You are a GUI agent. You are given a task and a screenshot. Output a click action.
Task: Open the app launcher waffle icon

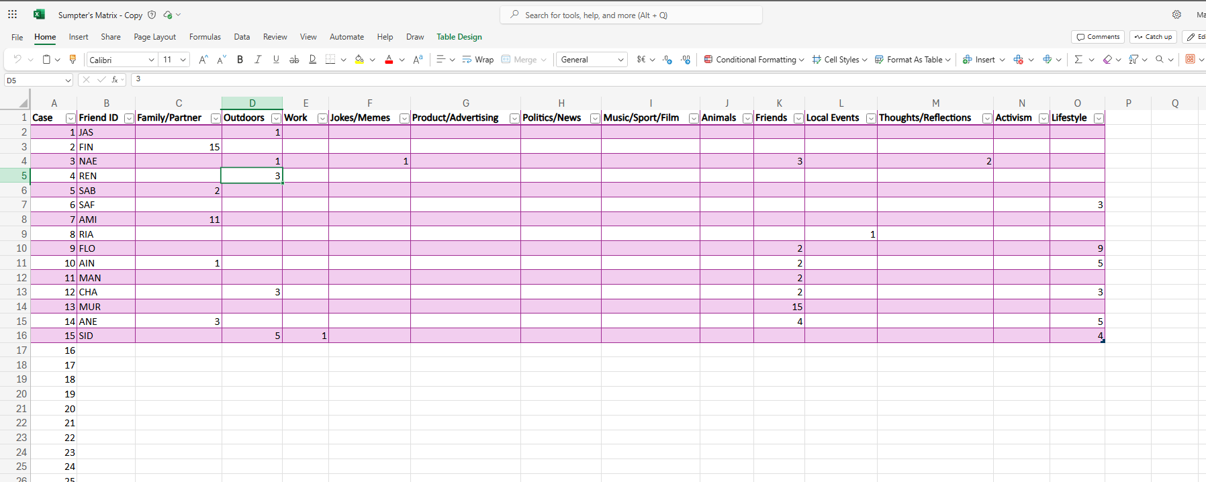pos(12,15)
